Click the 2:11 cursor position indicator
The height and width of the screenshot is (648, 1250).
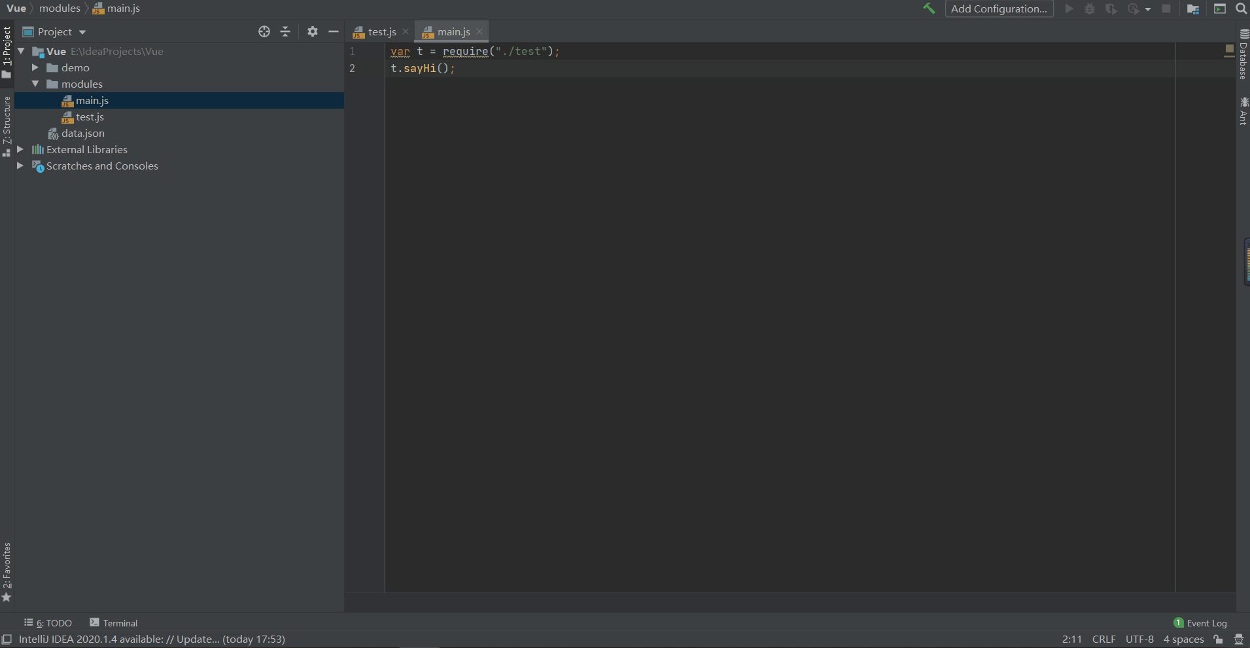tap(1072, 639)
